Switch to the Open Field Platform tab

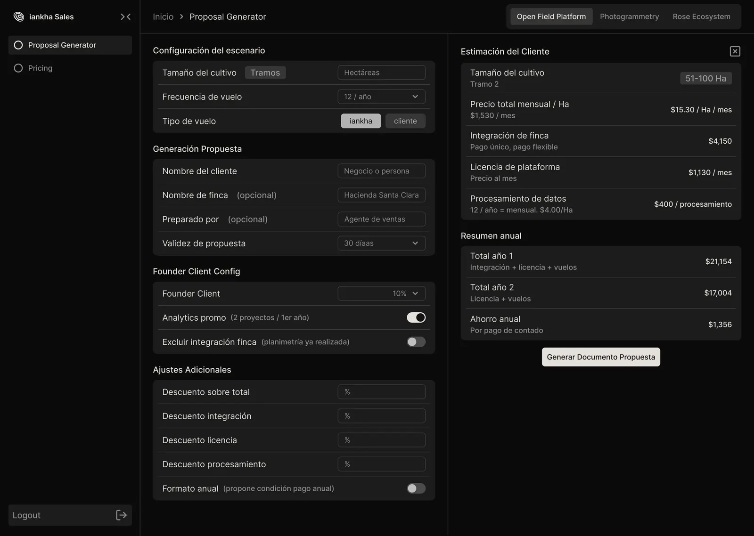pyautogui.click(x=551, y=16)
